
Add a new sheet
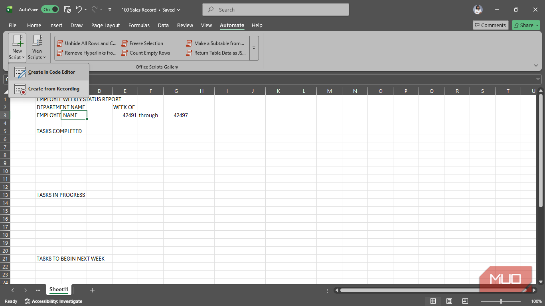pos(92,290)
